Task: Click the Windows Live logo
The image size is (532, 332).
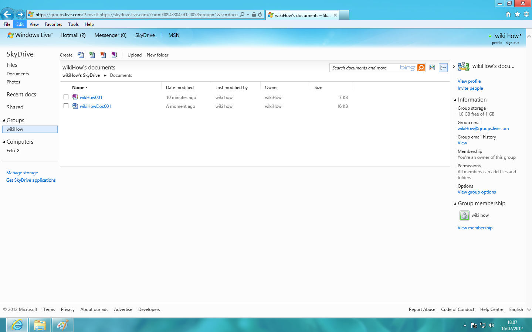Action: point(30,35)
